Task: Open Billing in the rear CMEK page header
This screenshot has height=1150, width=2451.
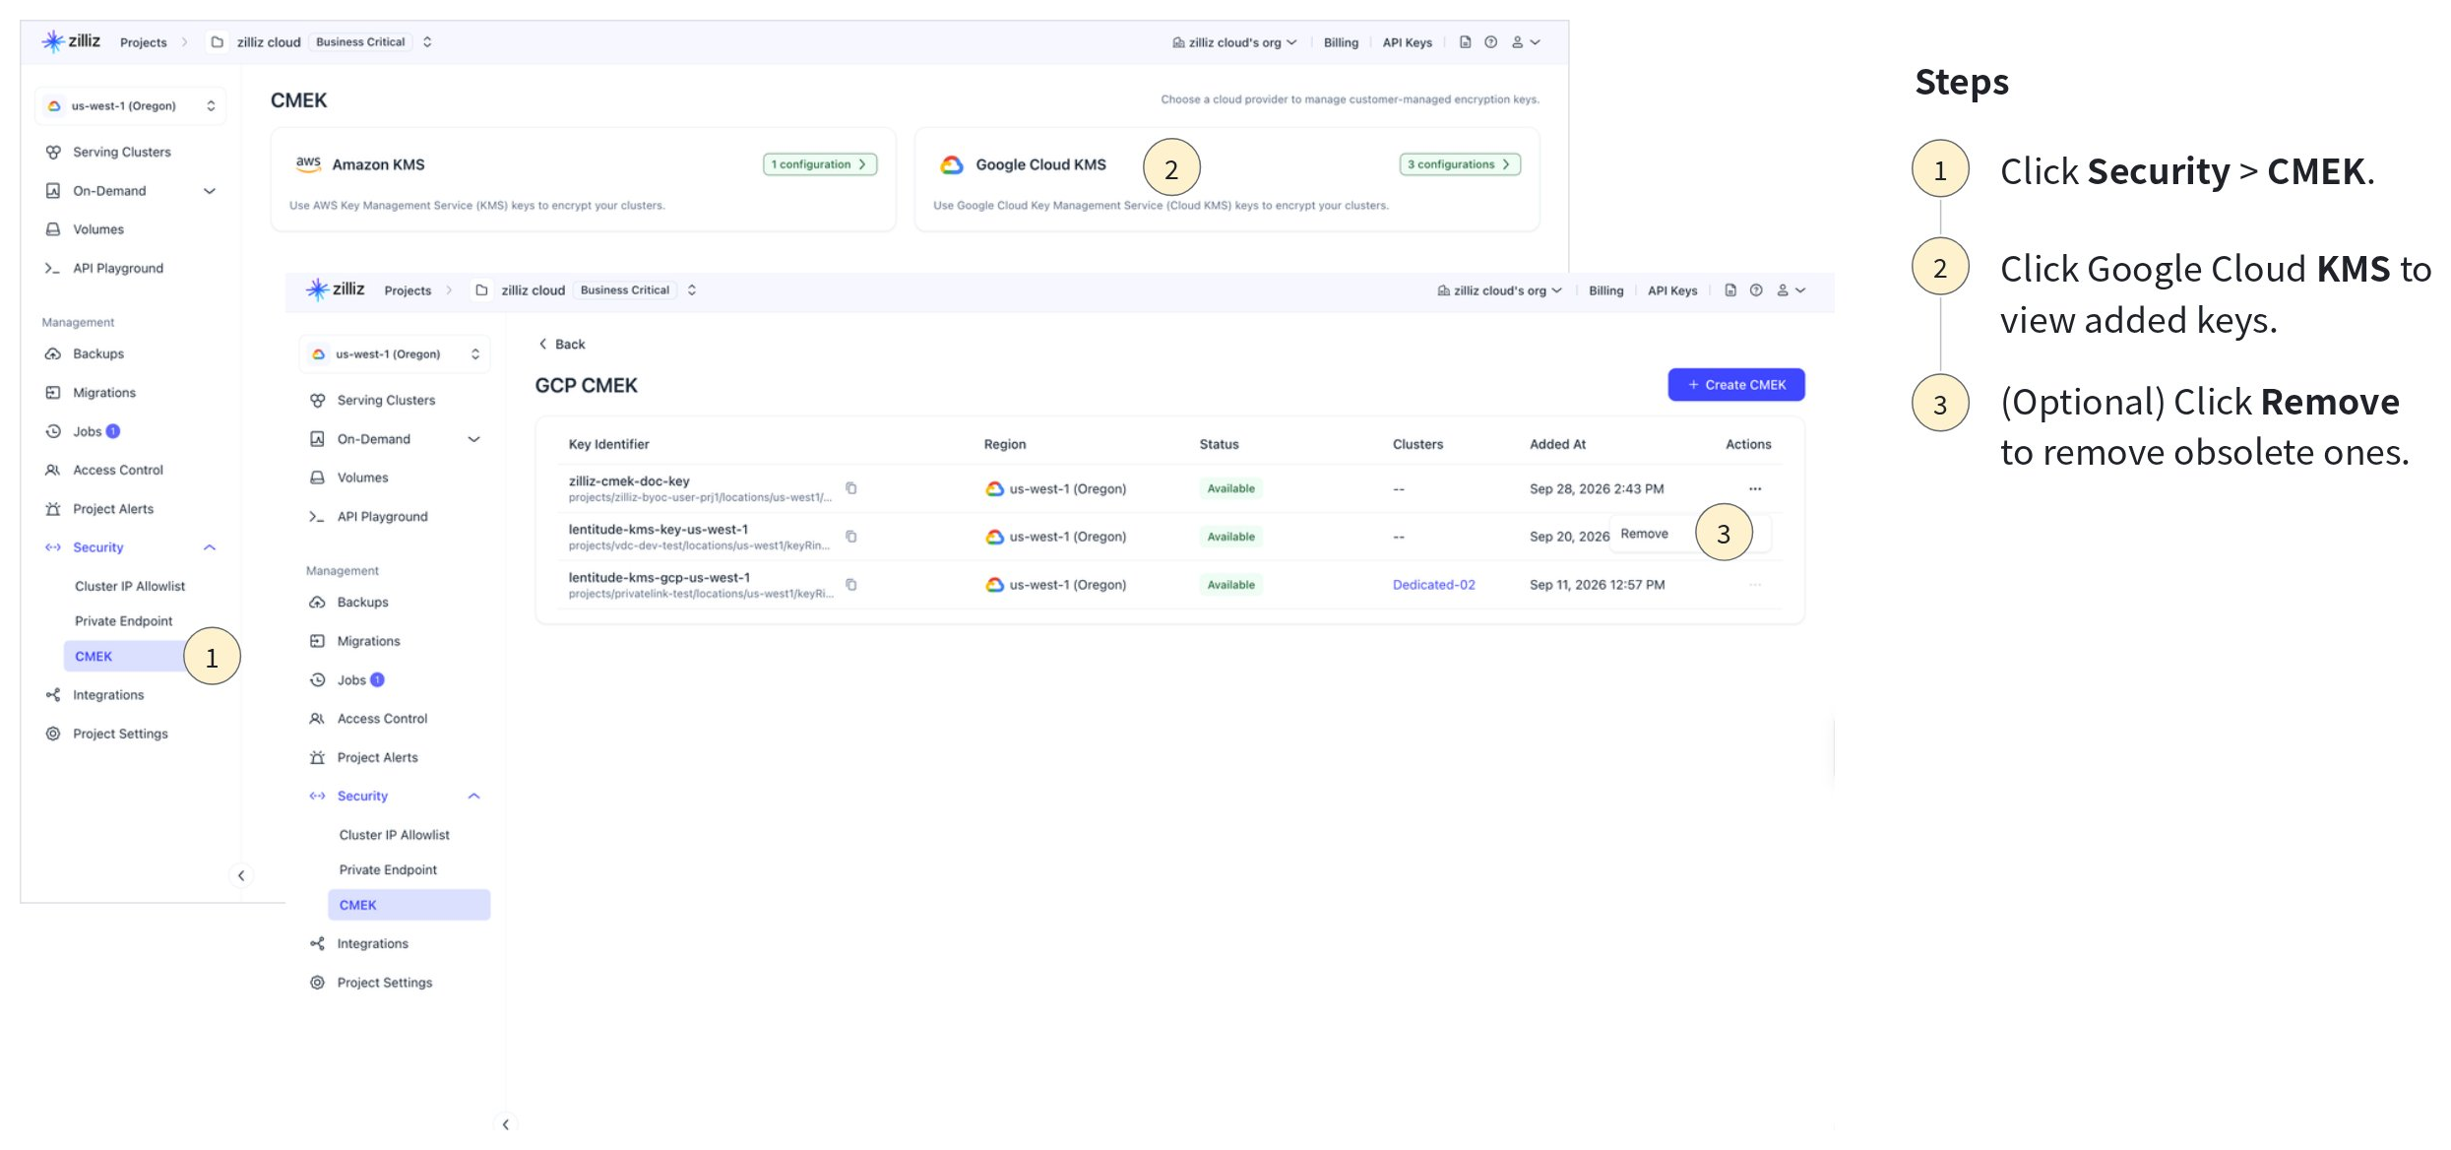Action: [1341, 42]
